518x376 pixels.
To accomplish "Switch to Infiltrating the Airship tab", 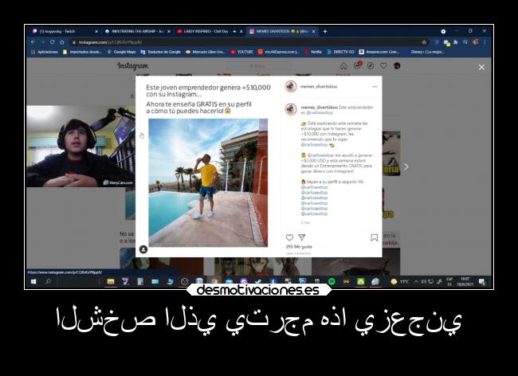I will click(137, 31).
